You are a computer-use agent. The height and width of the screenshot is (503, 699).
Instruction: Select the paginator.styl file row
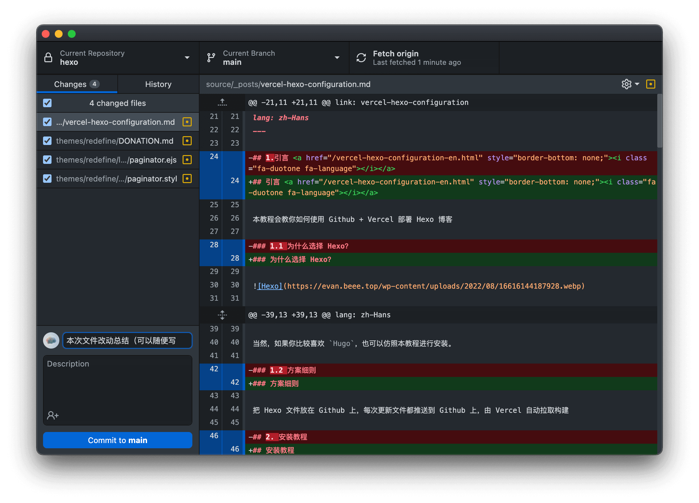pyautogui.click(x=118, y=179)
